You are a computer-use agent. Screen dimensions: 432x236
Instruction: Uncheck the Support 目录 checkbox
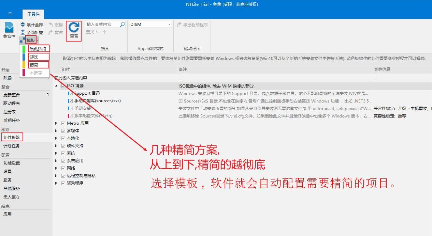point(71,93)
